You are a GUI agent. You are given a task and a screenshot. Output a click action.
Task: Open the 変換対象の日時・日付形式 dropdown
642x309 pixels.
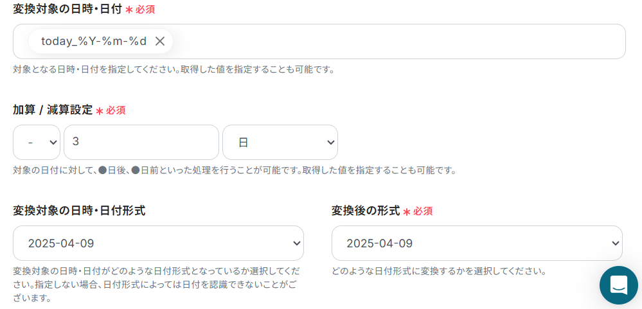pos(158,243)
